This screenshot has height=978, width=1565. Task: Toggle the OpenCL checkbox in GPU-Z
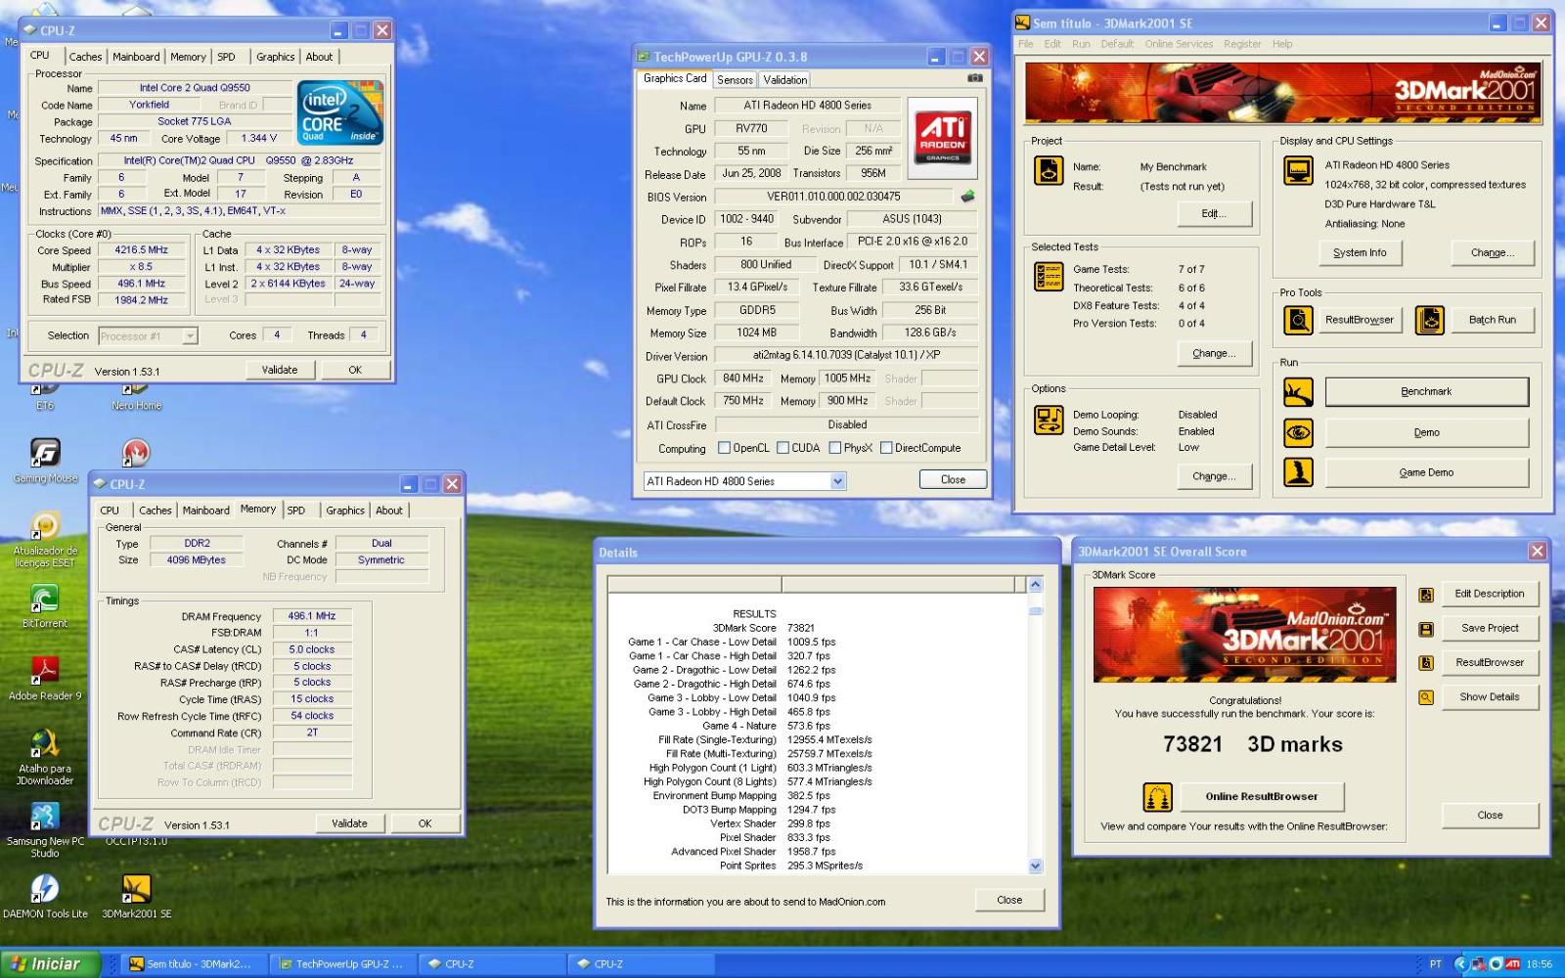tap(724, 448)
